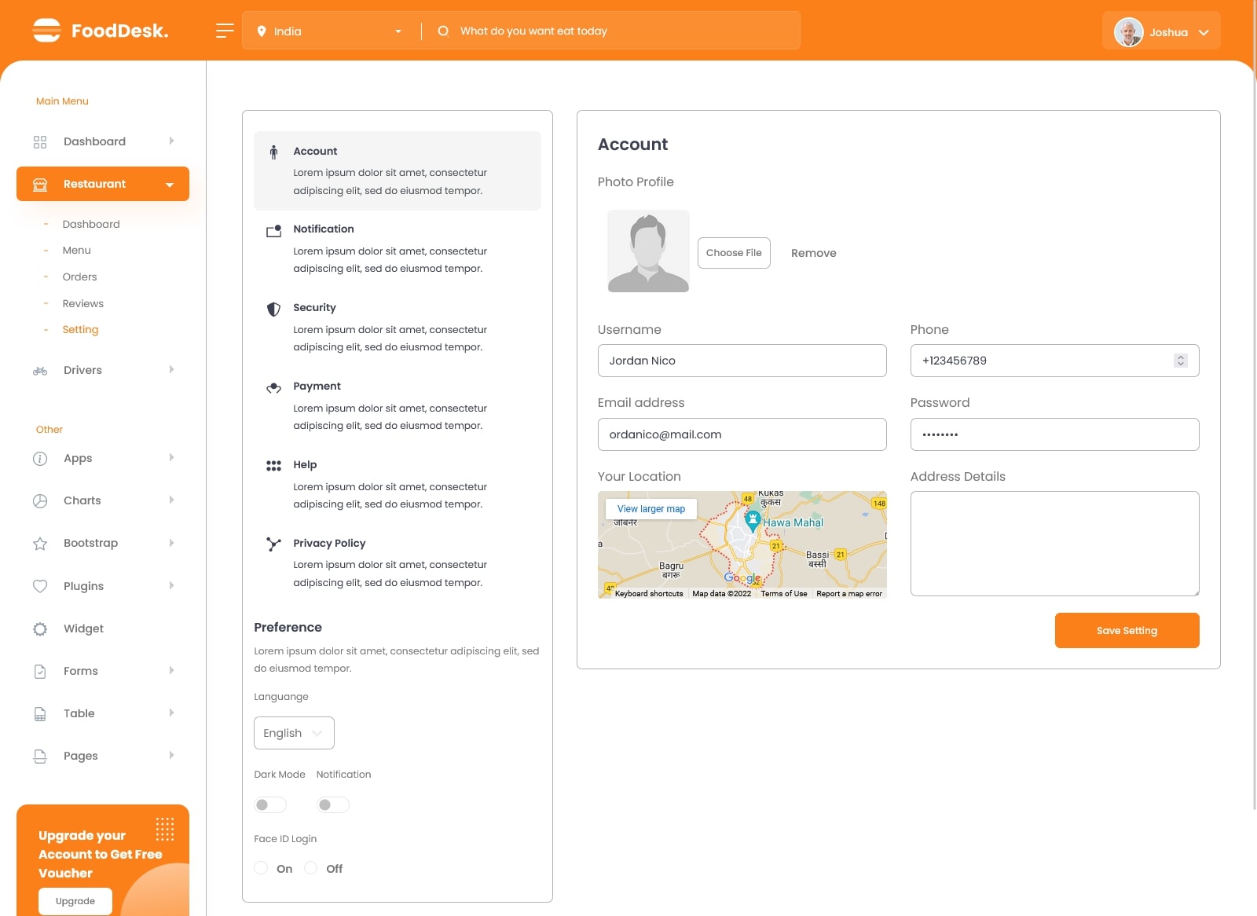This screenshot has height=916, width=1257.
Task: Toggle the Dark Mode switch
Action: pos(269,804)
